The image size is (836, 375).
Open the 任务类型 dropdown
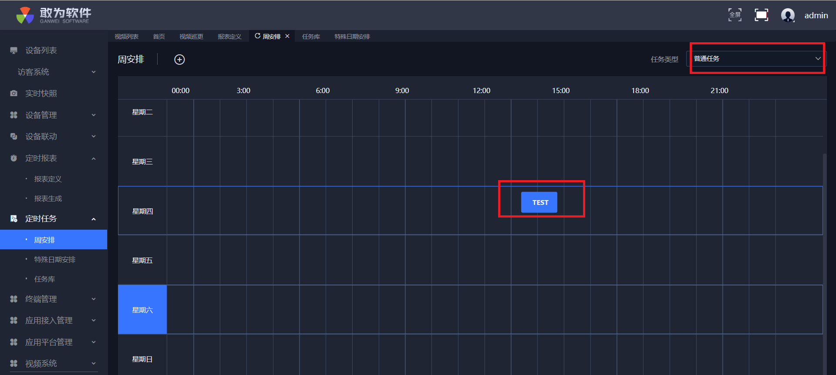tap(756, 59)
